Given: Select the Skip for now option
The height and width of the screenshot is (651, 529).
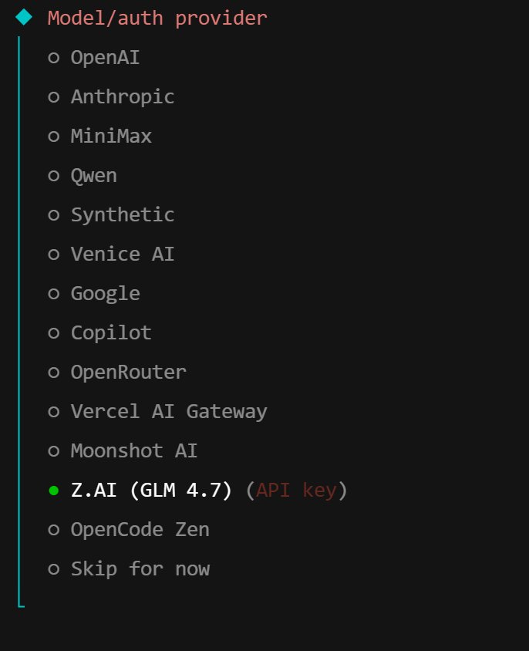Looking at the screenshot, I should pos(140,568).
